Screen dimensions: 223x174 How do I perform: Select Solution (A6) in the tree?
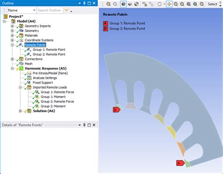44,111
